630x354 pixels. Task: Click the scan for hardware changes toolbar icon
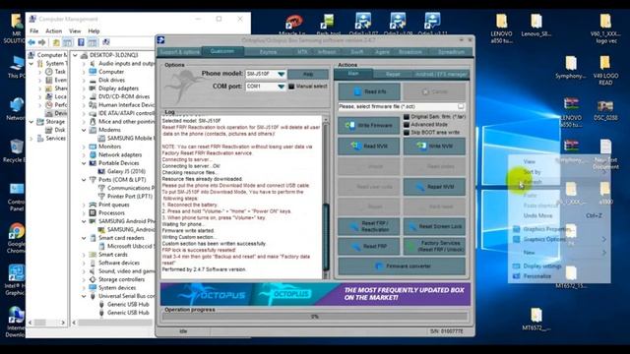tap(106, 42)
